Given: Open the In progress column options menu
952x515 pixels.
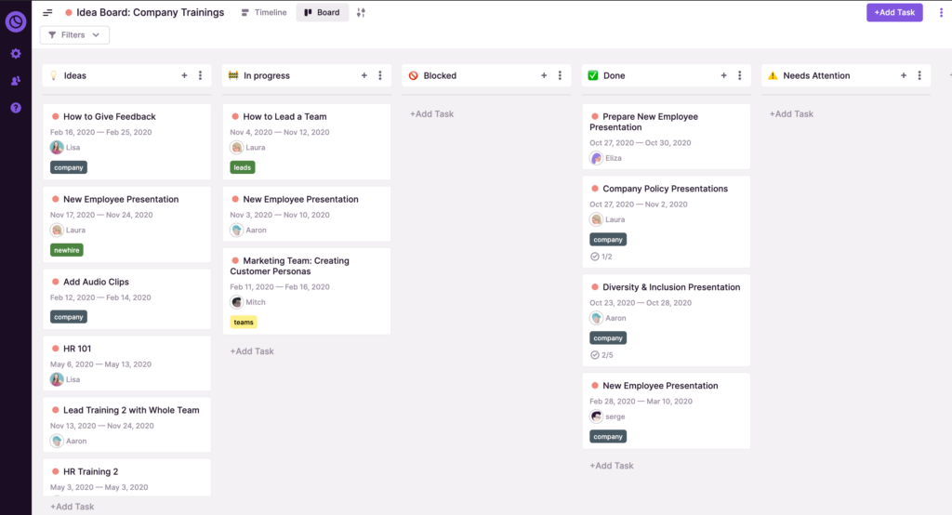Looking at the screenshot, I should pos(379,75).
